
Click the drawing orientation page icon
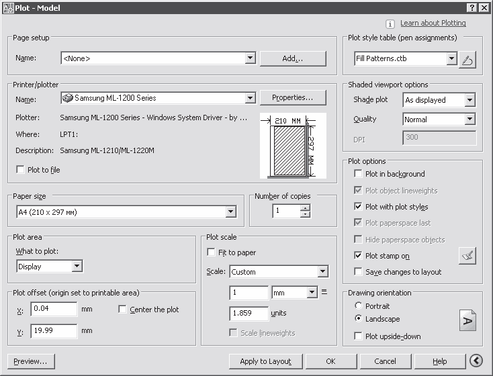467,320
